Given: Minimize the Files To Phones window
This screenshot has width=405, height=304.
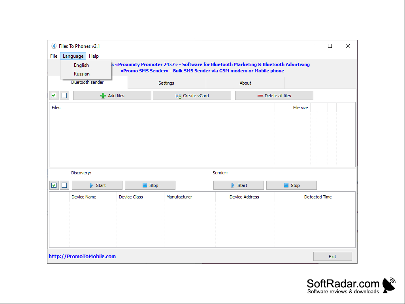Looking at the screenshot, I should 312,46.
